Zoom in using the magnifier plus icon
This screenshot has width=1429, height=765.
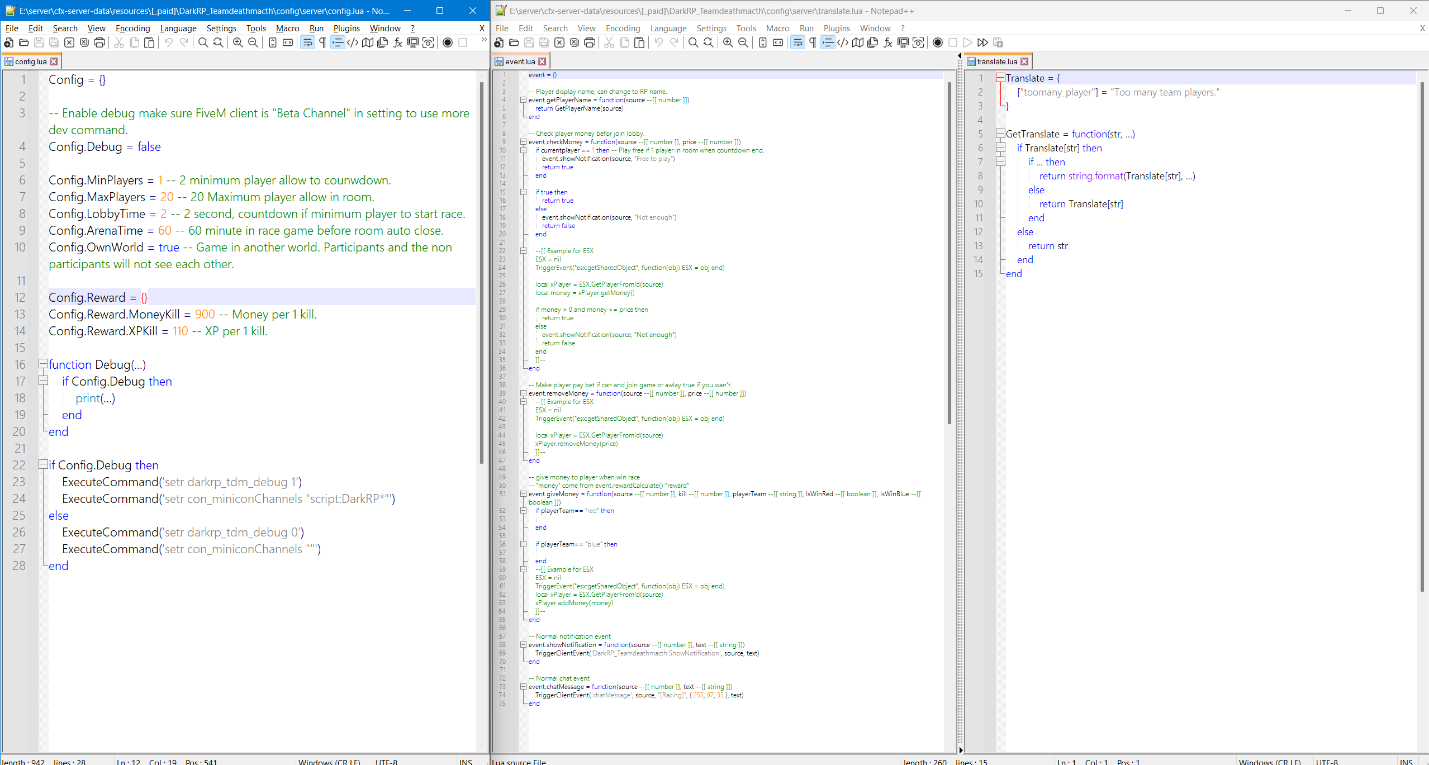(x=237, y=42)
